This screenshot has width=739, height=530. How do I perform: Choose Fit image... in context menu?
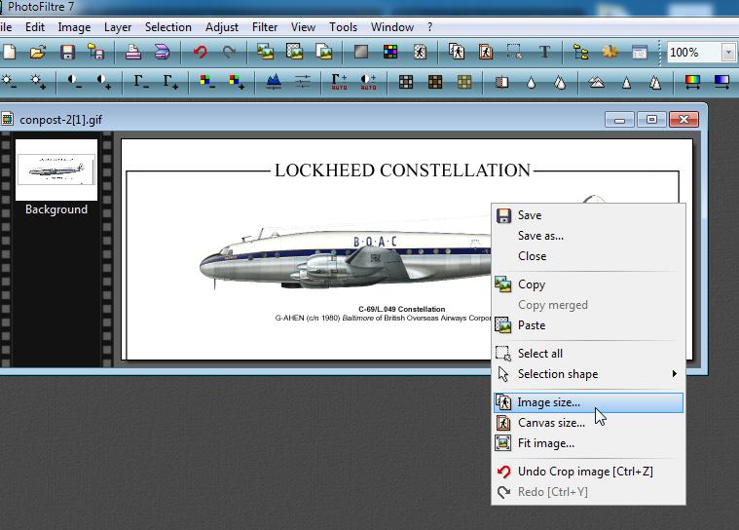click(588, 443)
